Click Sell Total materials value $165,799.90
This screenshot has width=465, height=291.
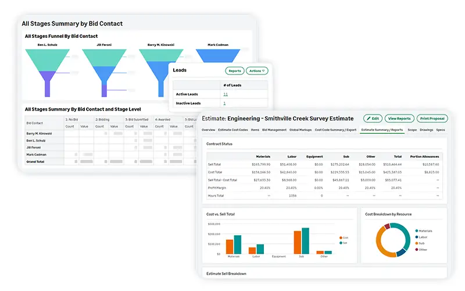click(x=261, y=164)
